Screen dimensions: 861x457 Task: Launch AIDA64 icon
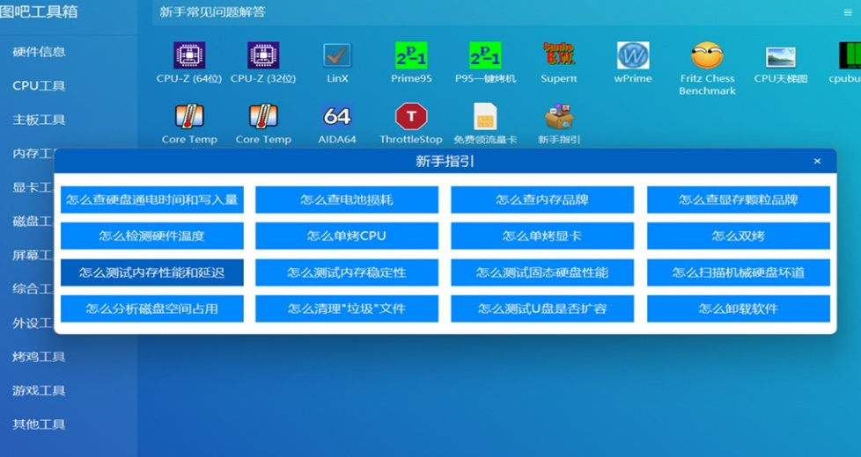337,116
